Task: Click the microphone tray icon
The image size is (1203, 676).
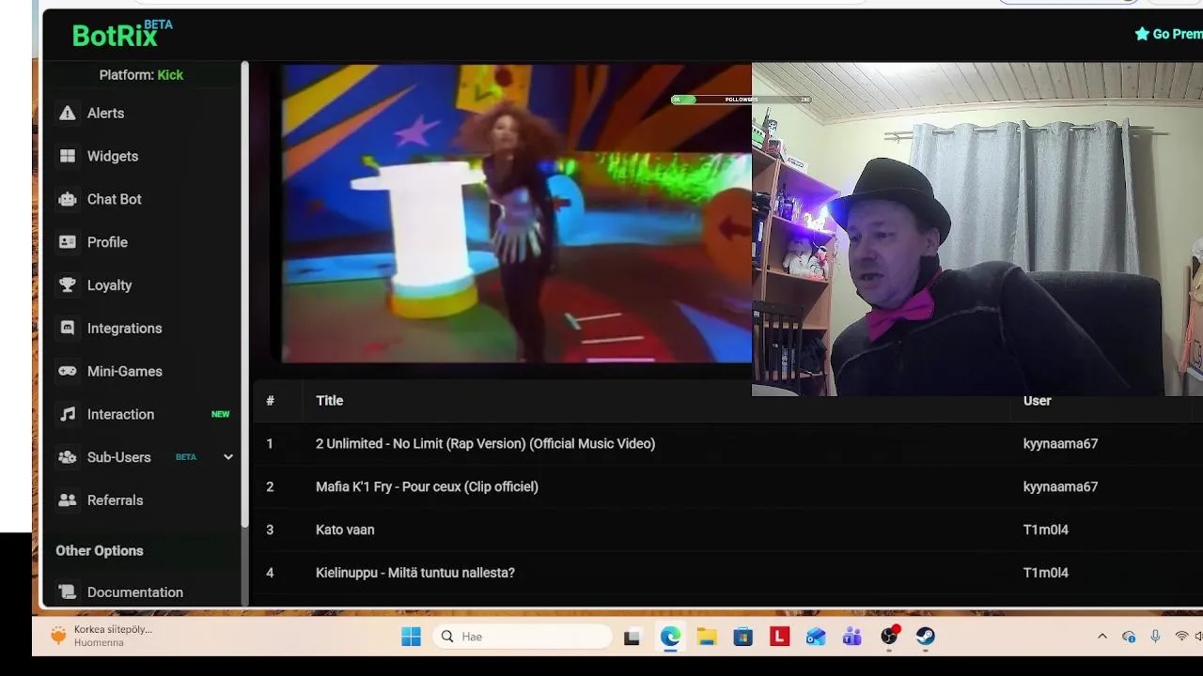Action: 1155,637
